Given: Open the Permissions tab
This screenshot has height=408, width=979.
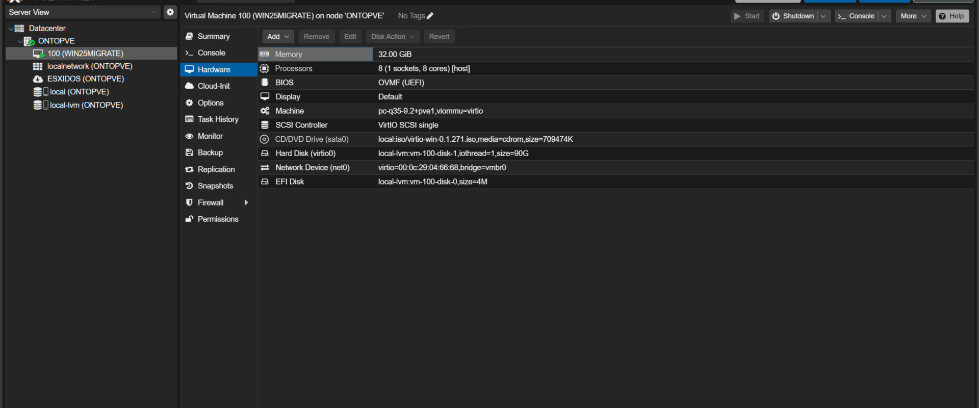Looking at the screenshot, I should (x=219, y=219).
